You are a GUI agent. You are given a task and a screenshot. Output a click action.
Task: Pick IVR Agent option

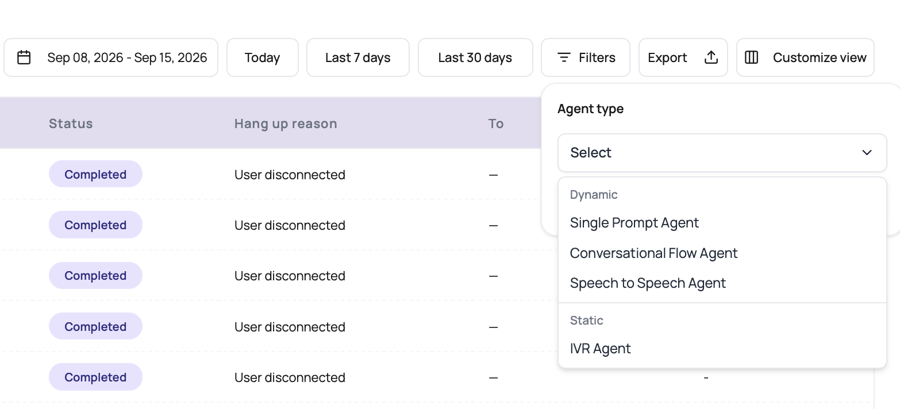[722, 349]
